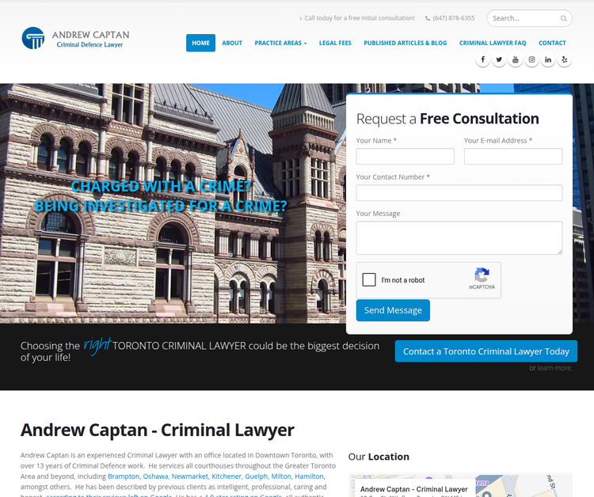This screenshot has height=497, width=594.
Task: Check the I'm not a robot box
Action: point(369,279)
